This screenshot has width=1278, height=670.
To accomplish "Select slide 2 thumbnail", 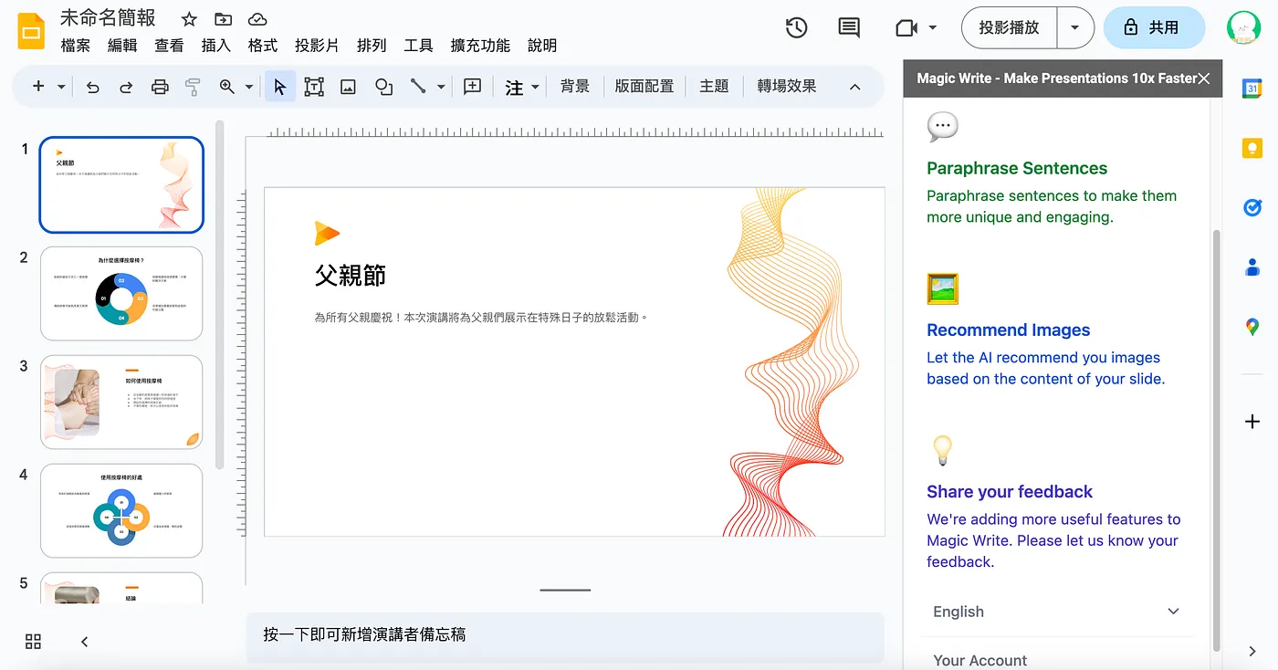I will (x=121, y=293).
